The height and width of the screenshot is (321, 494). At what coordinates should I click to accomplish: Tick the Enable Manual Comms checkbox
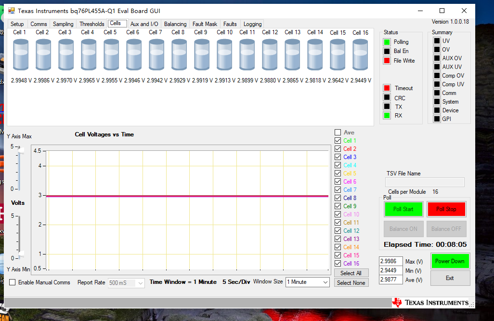(13, 282)
